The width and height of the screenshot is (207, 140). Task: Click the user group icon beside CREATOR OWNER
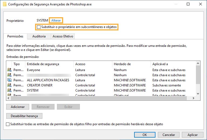pos(9,85)
